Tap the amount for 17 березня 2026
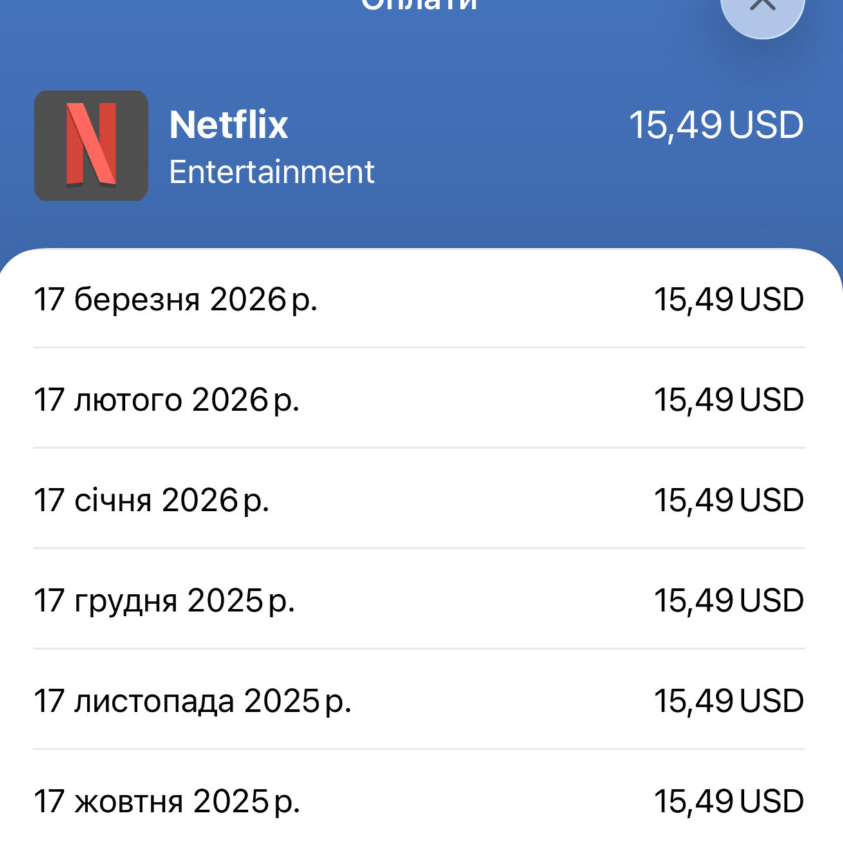The image size is (843, 843). click(728, 300)
